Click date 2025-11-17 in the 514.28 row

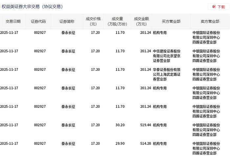coord(9,144)
